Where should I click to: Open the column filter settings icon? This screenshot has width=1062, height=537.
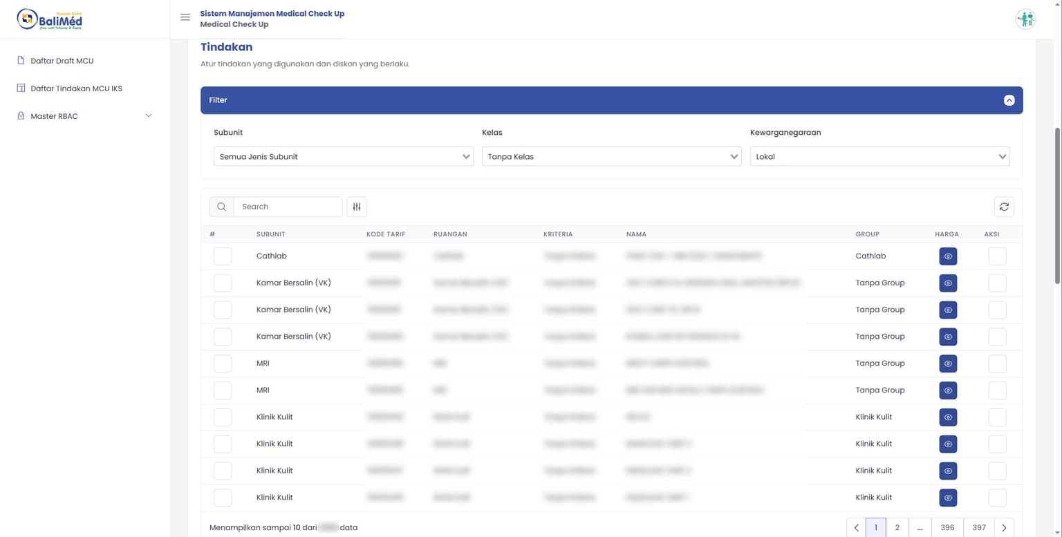tap(357, 207)
